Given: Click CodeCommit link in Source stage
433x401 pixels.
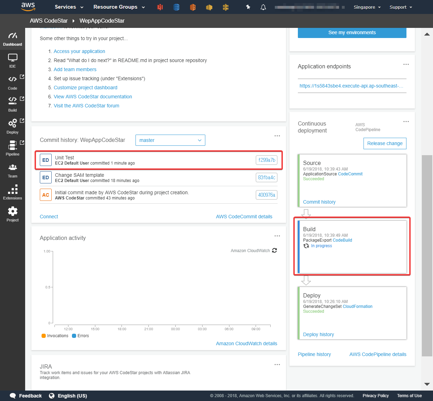Looking at the screenshot, I should 350,174.
